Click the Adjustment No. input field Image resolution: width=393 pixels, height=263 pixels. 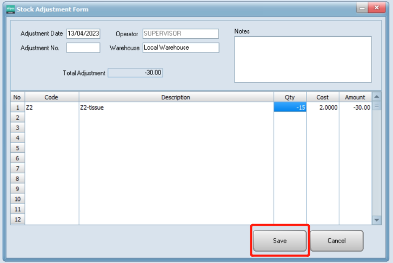pyautogui.click(x=83, y=48)
